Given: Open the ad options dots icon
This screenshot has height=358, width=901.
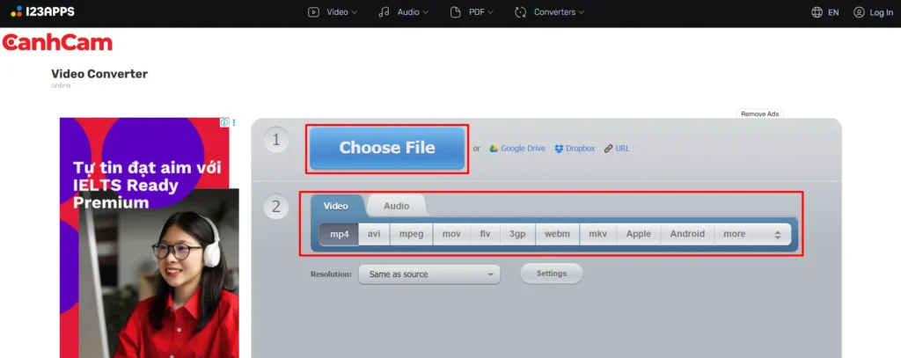Looking at the screenshot, I should [234, 122].
